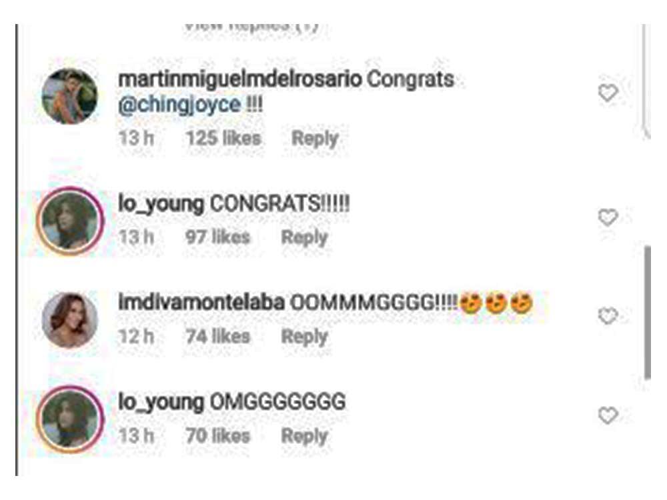
Task: Open lo_young's story ring avatar on CONGRATS comment
Action: coord(70,220)
